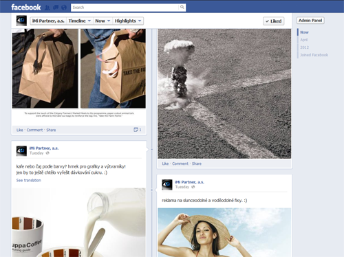Comment on the mushroom cloud photo post

point(180,164)
